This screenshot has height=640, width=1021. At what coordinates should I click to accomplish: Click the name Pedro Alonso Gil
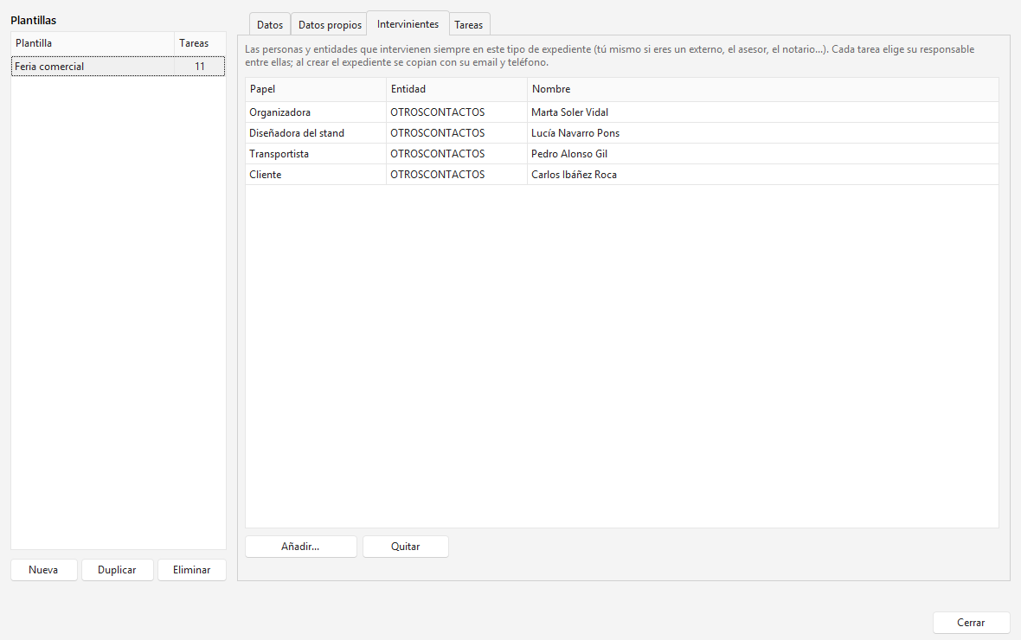[569, 154]
